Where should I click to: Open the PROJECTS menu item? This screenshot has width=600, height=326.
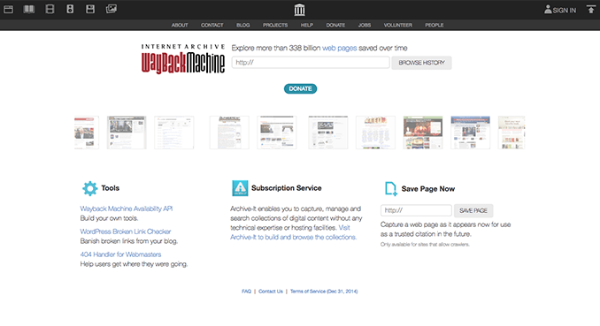[x=275, y=26]
